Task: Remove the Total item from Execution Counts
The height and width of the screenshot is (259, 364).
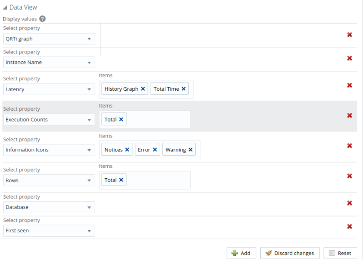Action: point(121,119)
